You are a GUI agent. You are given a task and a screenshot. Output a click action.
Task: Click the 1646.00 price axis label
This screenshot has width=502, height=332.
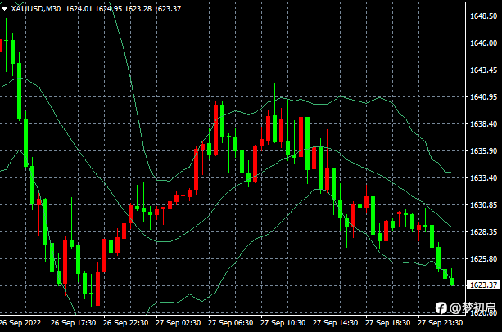(483, 43)
